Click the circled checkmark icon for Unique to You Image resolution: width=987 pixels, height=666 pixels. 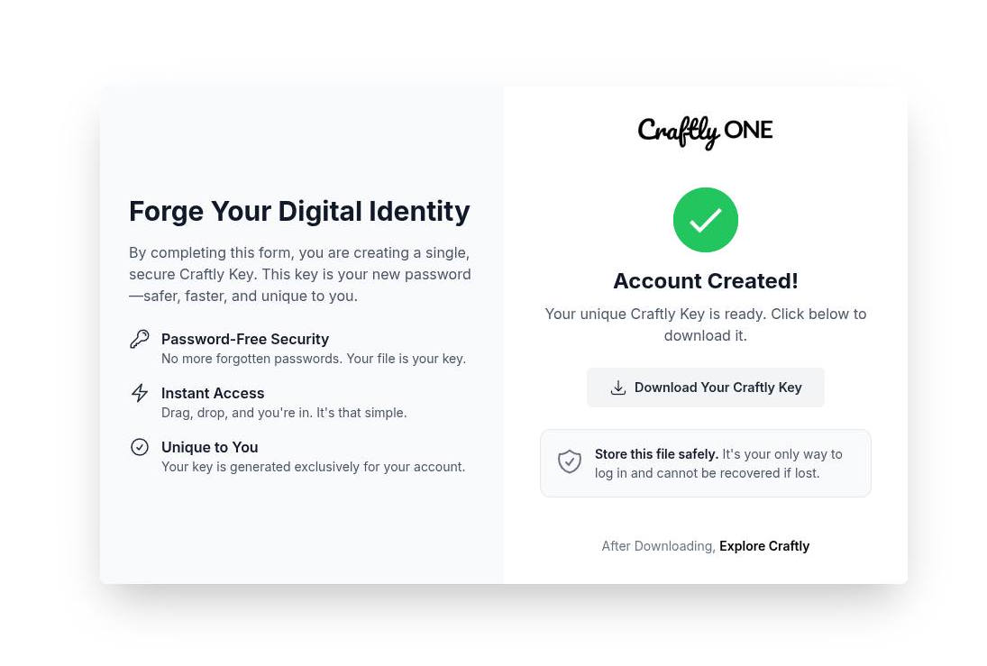point(139,447)
